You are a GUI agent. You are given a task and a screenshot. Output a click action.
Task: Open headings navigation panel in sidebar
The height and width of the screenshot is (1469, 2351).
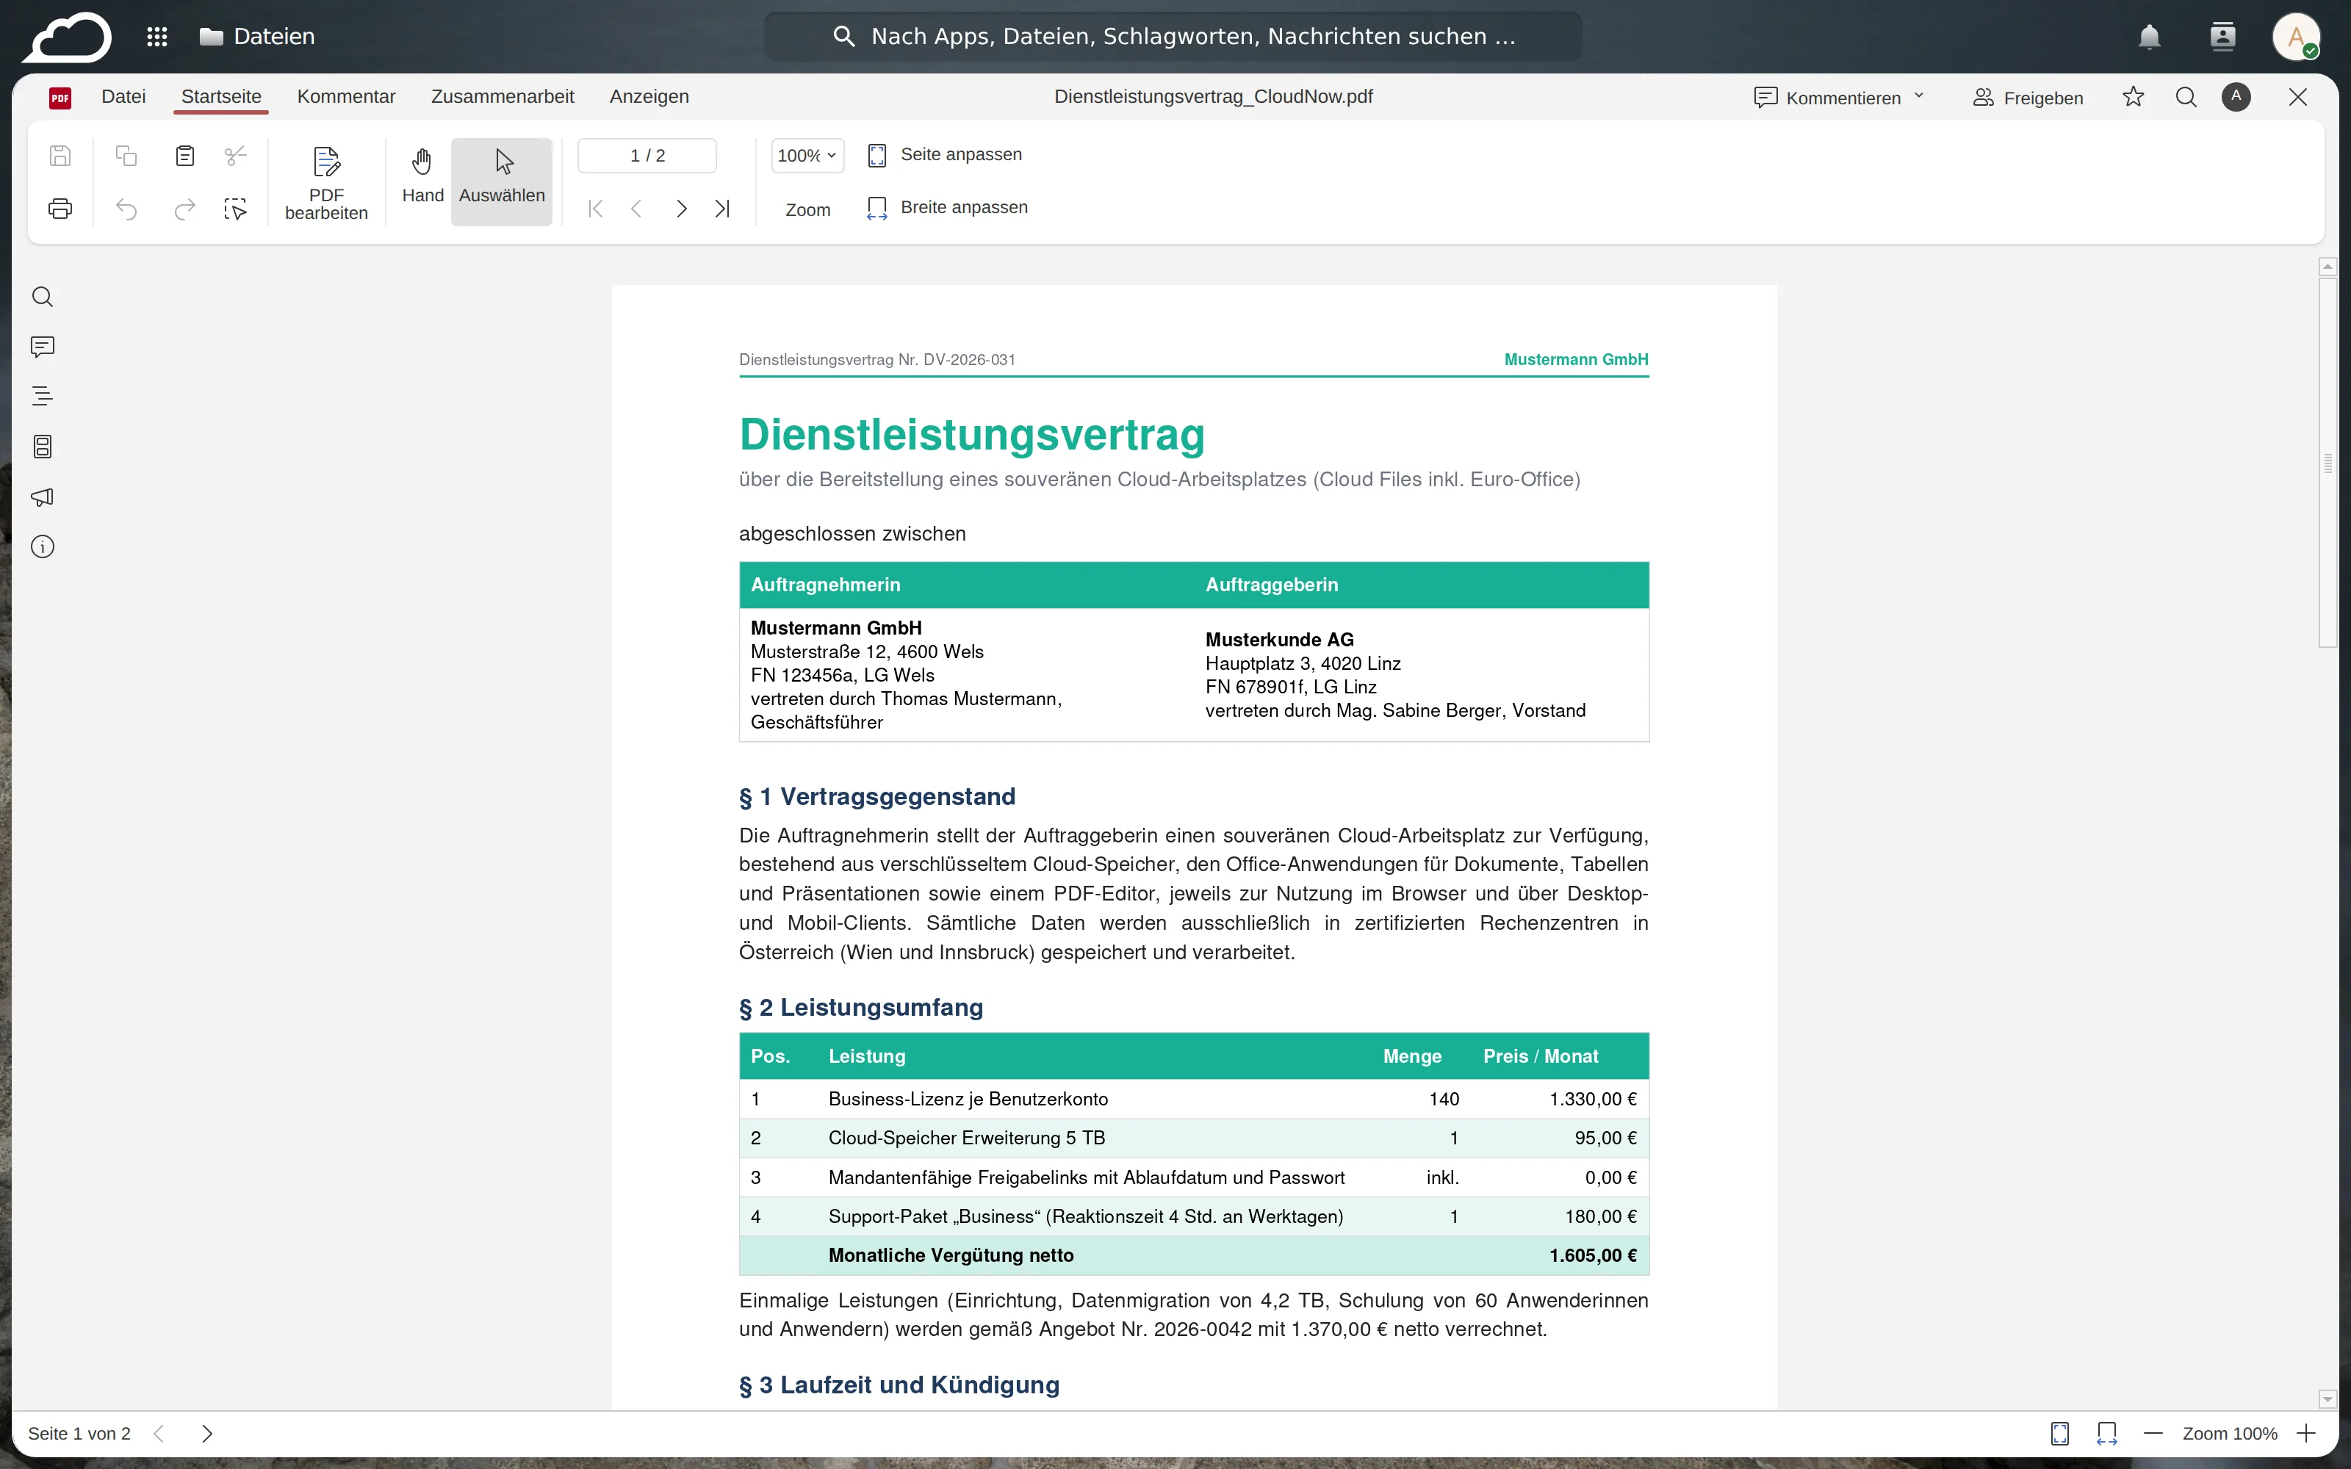[x=43, y=397]
